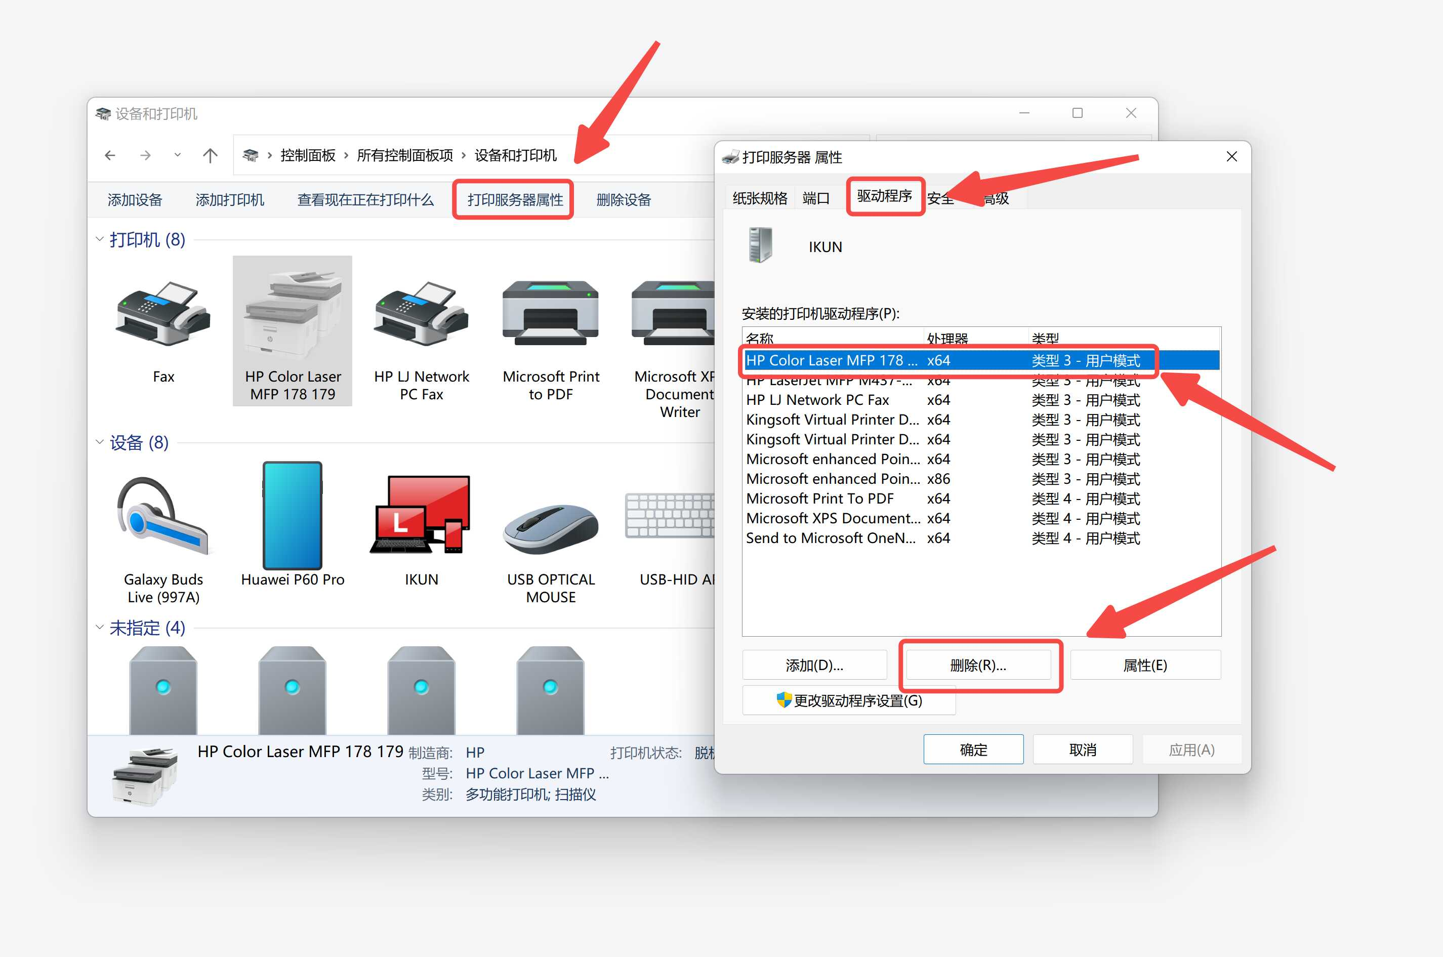Image resolution: width=1443 pixels, height=957 pixels.
Task: Cancel the dialog with 取消
Action: [x=1083, y=749]
